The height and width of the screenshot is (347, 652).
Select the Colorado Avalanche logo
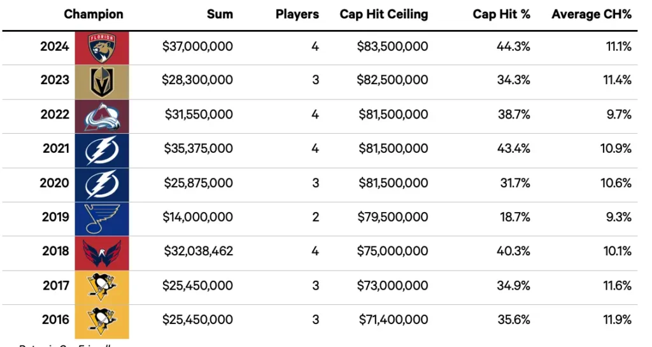[102, 115]
